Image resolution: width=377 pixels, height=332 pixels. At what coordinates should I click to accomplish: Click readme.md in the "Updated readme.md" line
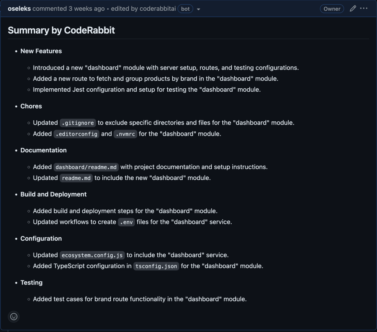click(76, 178)
